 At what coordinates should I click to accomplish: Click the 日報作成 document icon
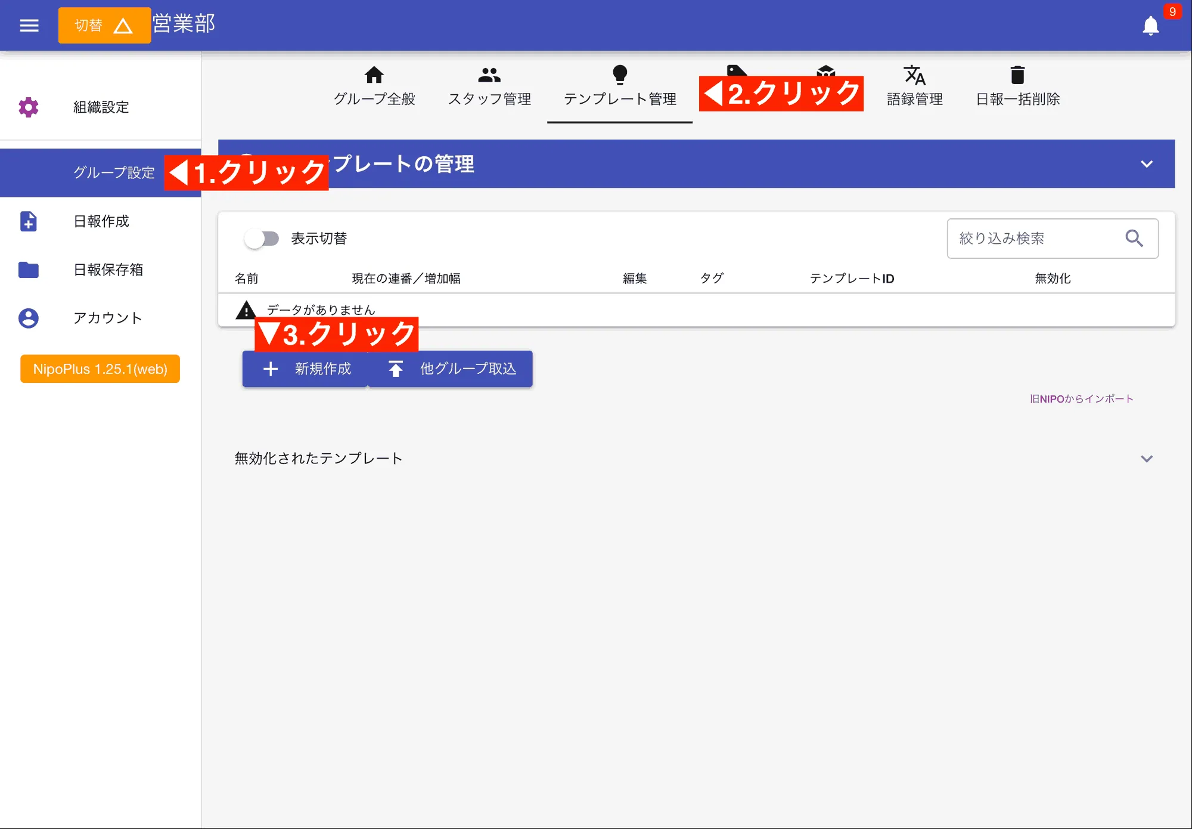point(29,222)
